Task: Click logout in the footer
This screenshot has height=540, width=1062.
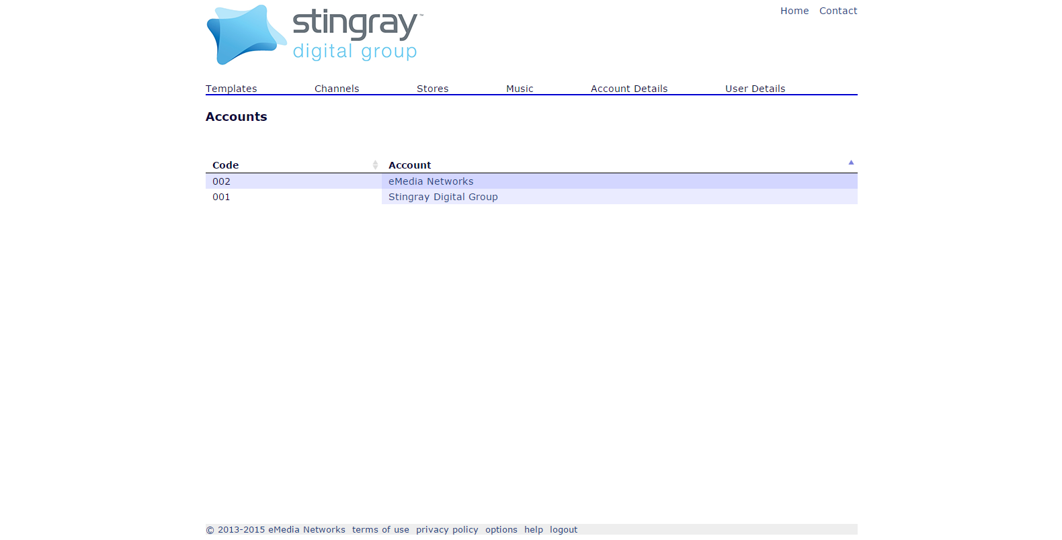Action: [563, 530]
